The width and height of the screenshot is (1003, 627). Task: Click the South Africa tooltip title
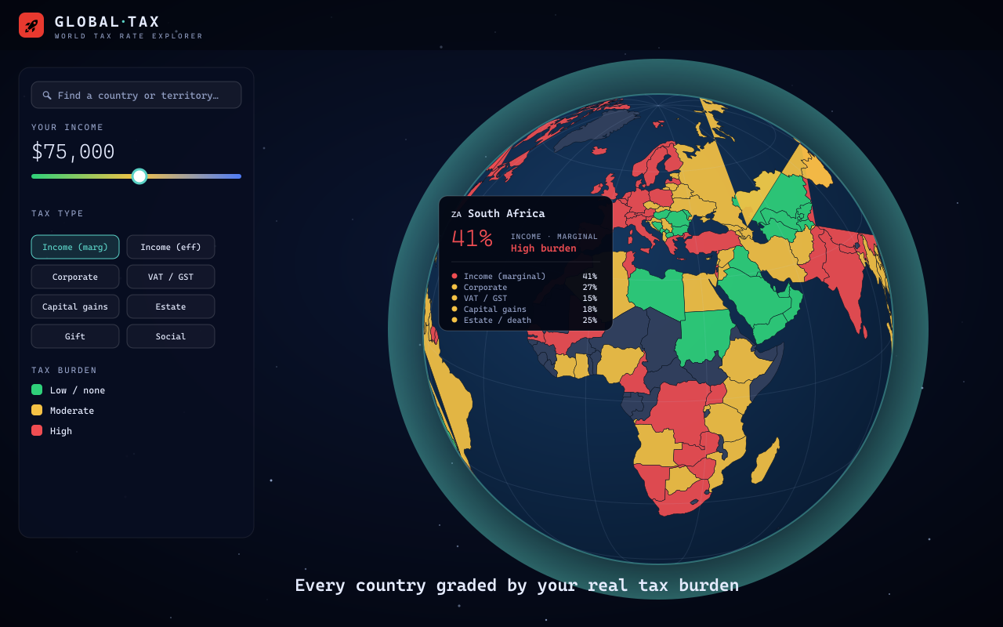pos(506,213)
